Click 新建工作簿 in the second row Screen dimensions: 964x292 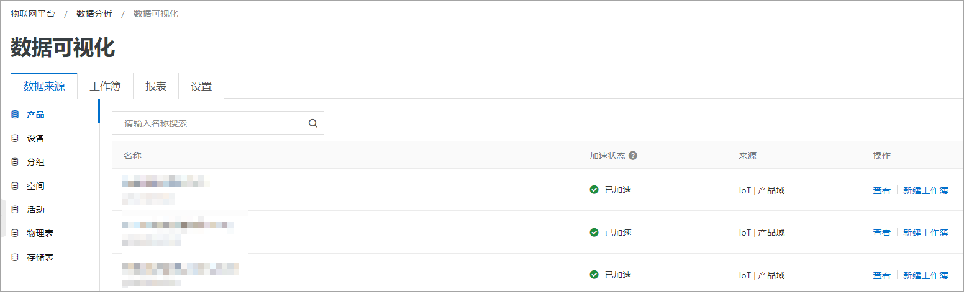coord(925,232)
